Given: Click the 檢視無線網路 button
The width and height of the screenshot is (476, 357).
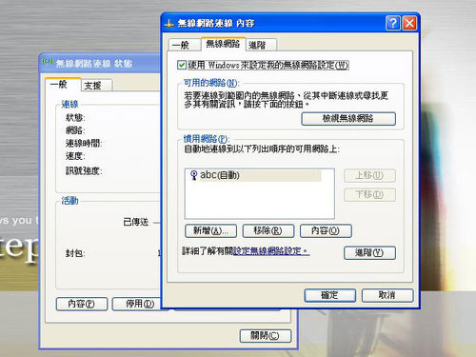Looking at the screenshot, I should (348, 119).
